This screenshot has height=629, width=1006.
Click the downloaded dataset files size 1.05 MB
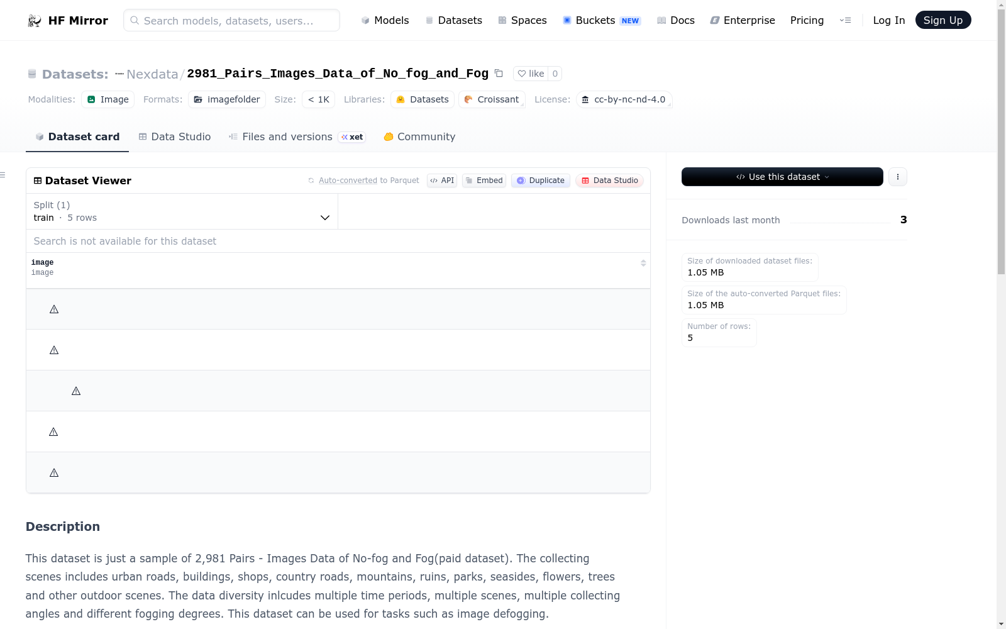[x=705, y=272]
